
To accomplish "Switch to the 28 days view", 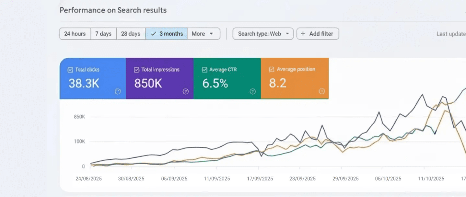I will coord(131,34).
